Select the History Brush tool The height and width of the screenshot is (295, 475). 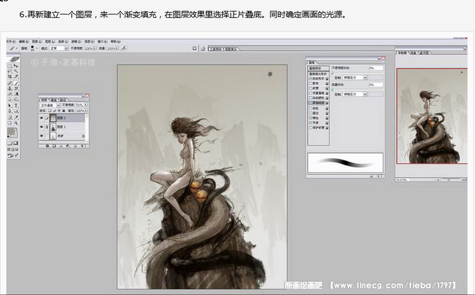point(16,88)
